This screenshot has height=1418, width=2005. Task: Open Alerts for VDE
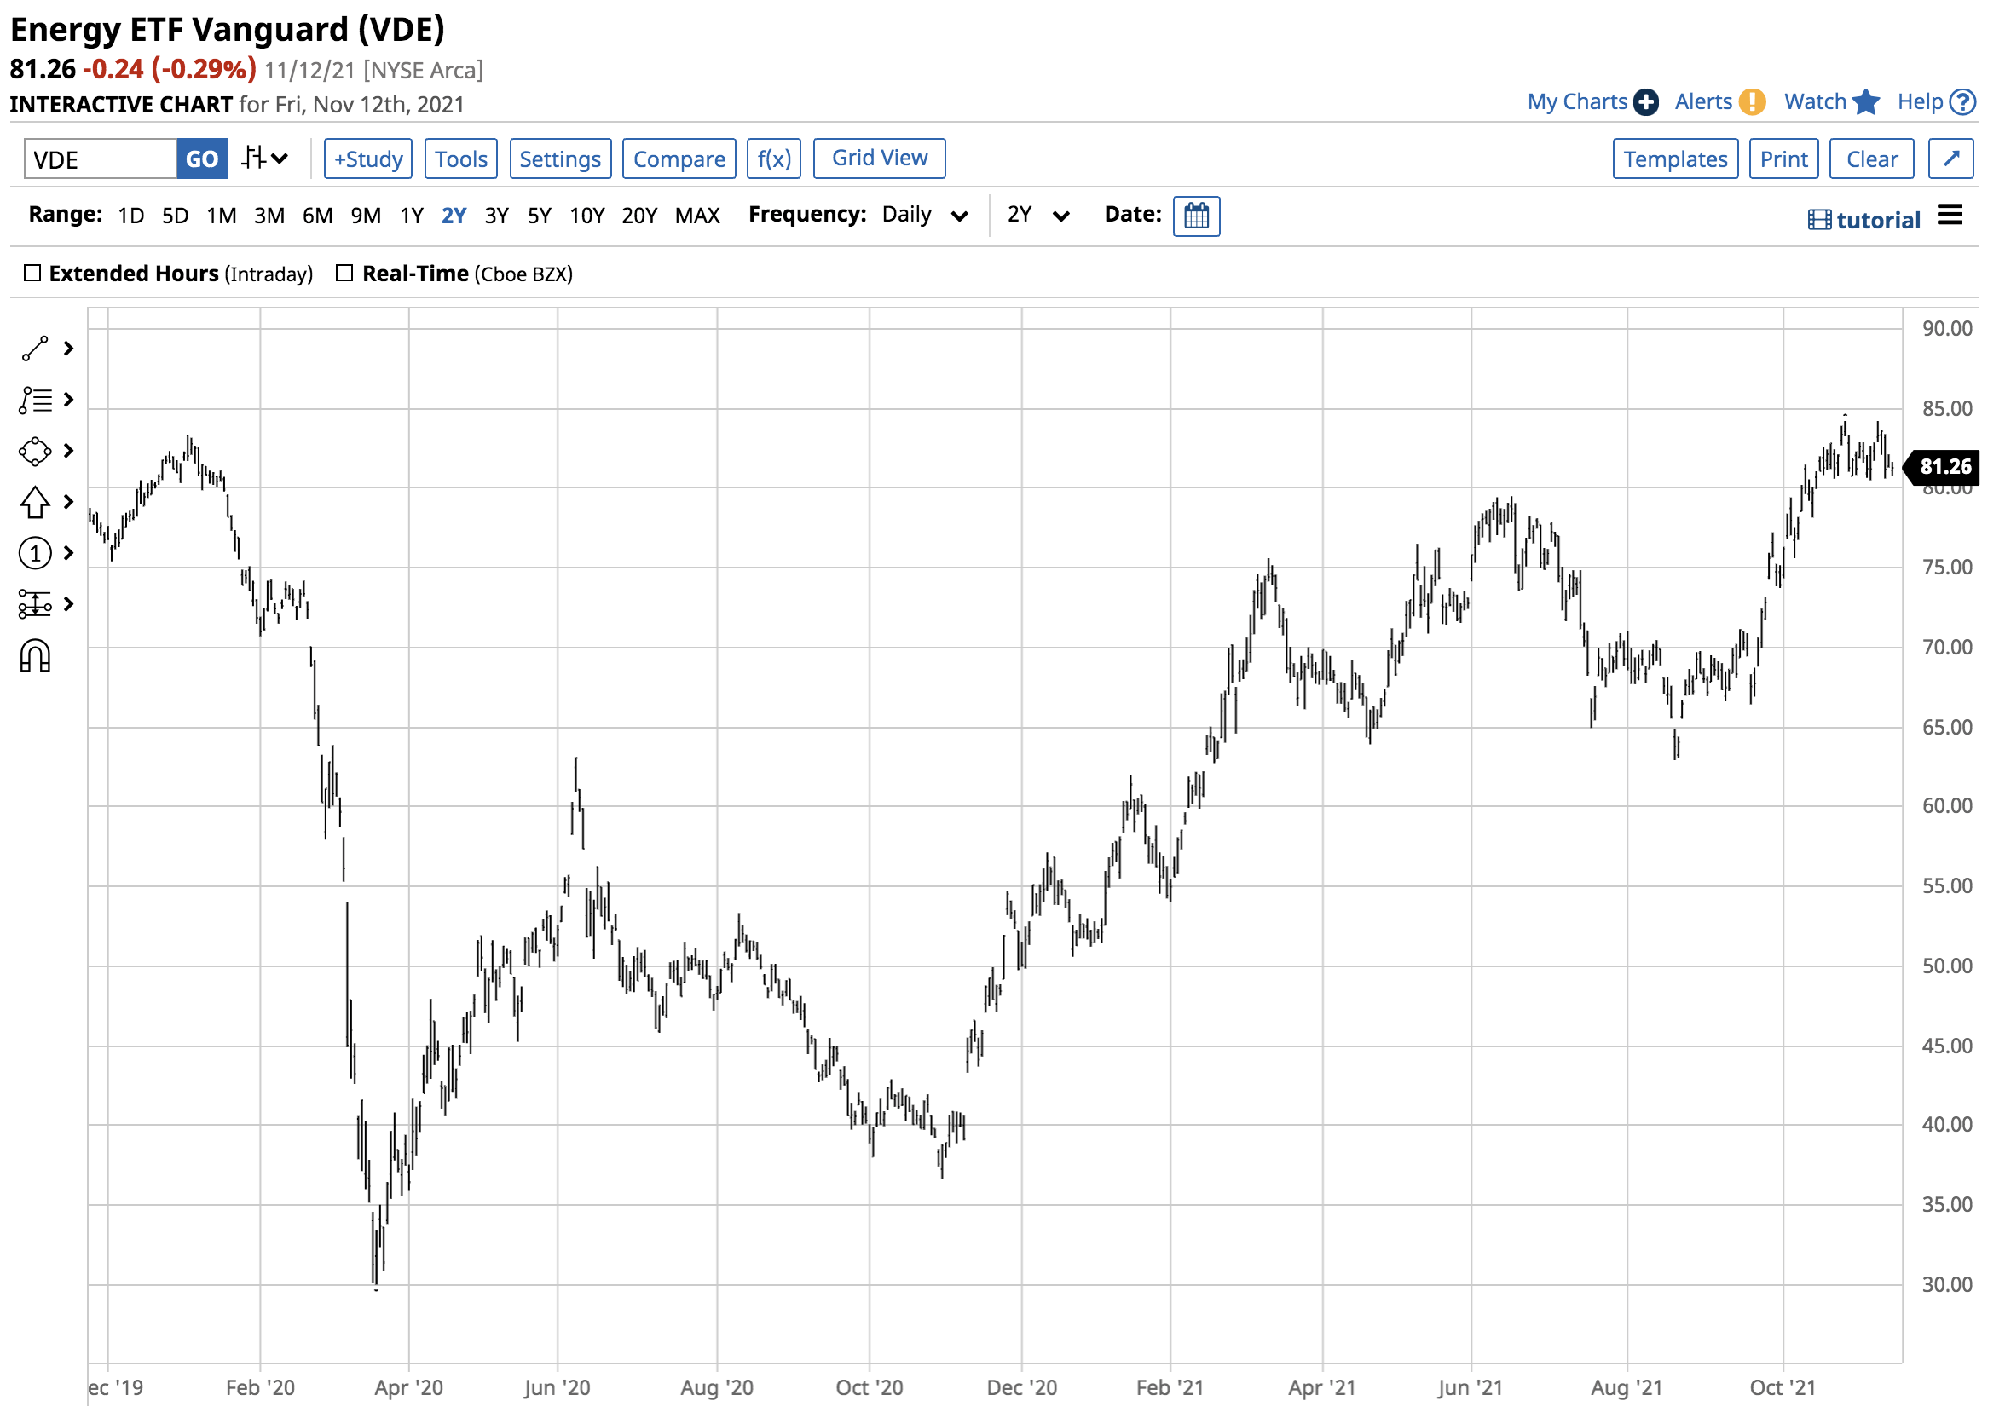point(1720,102)
